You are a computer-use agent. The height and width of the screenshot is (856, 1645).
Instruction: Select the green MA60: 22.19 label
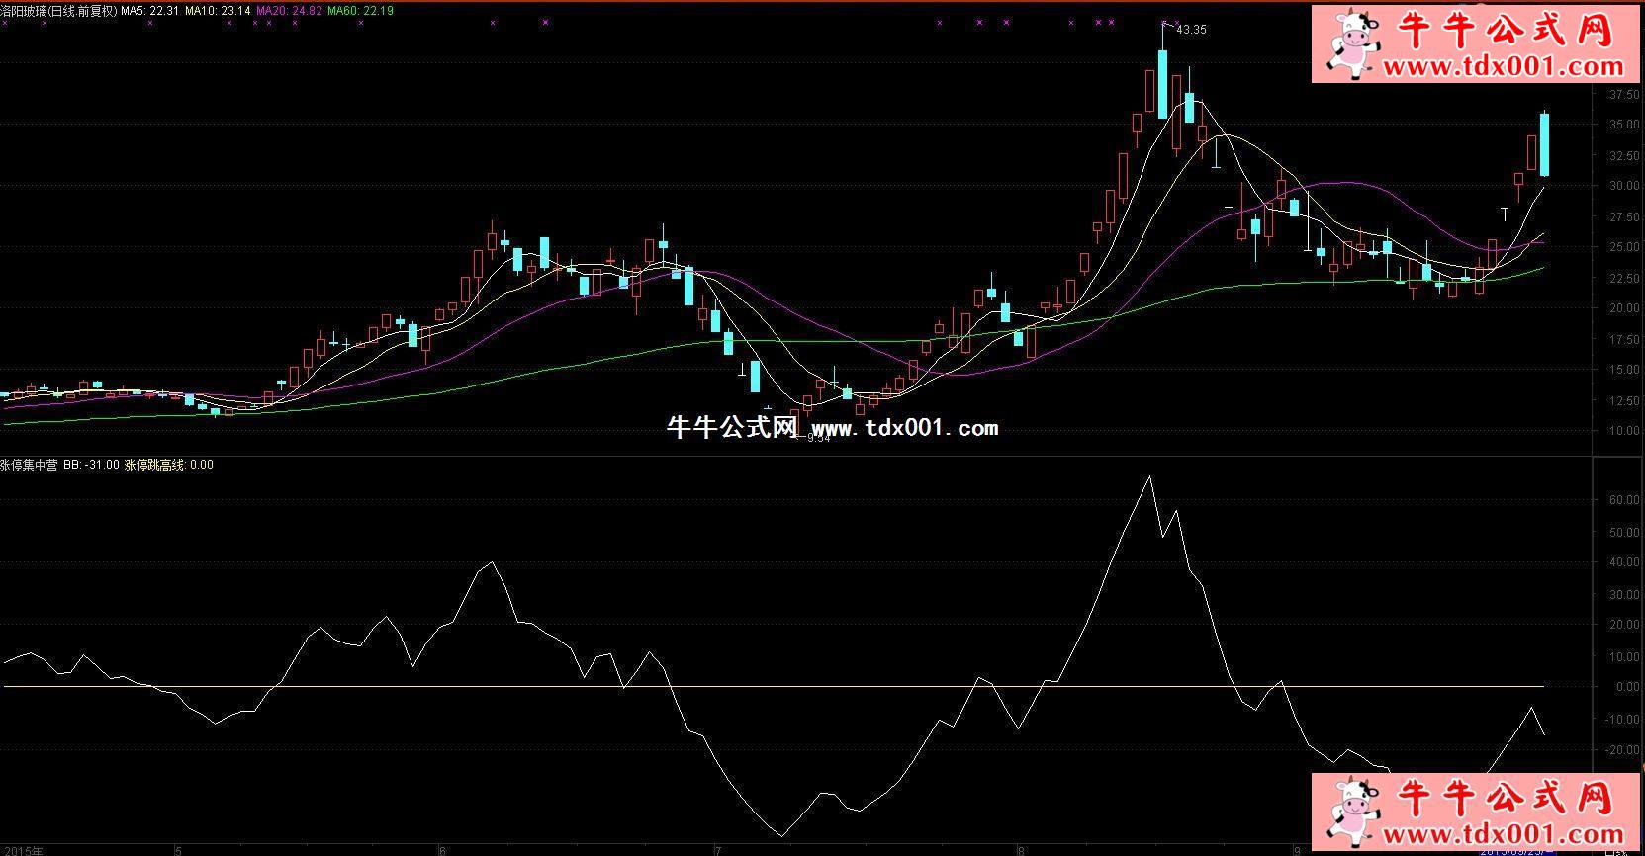tap(360, 11)
